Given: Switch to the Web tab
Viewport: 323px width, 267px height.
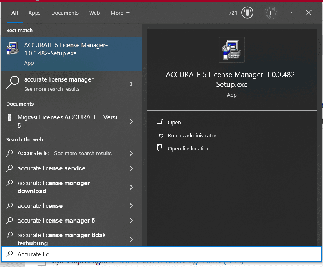Looking at the screenshot, I should [x=94, y=13].
